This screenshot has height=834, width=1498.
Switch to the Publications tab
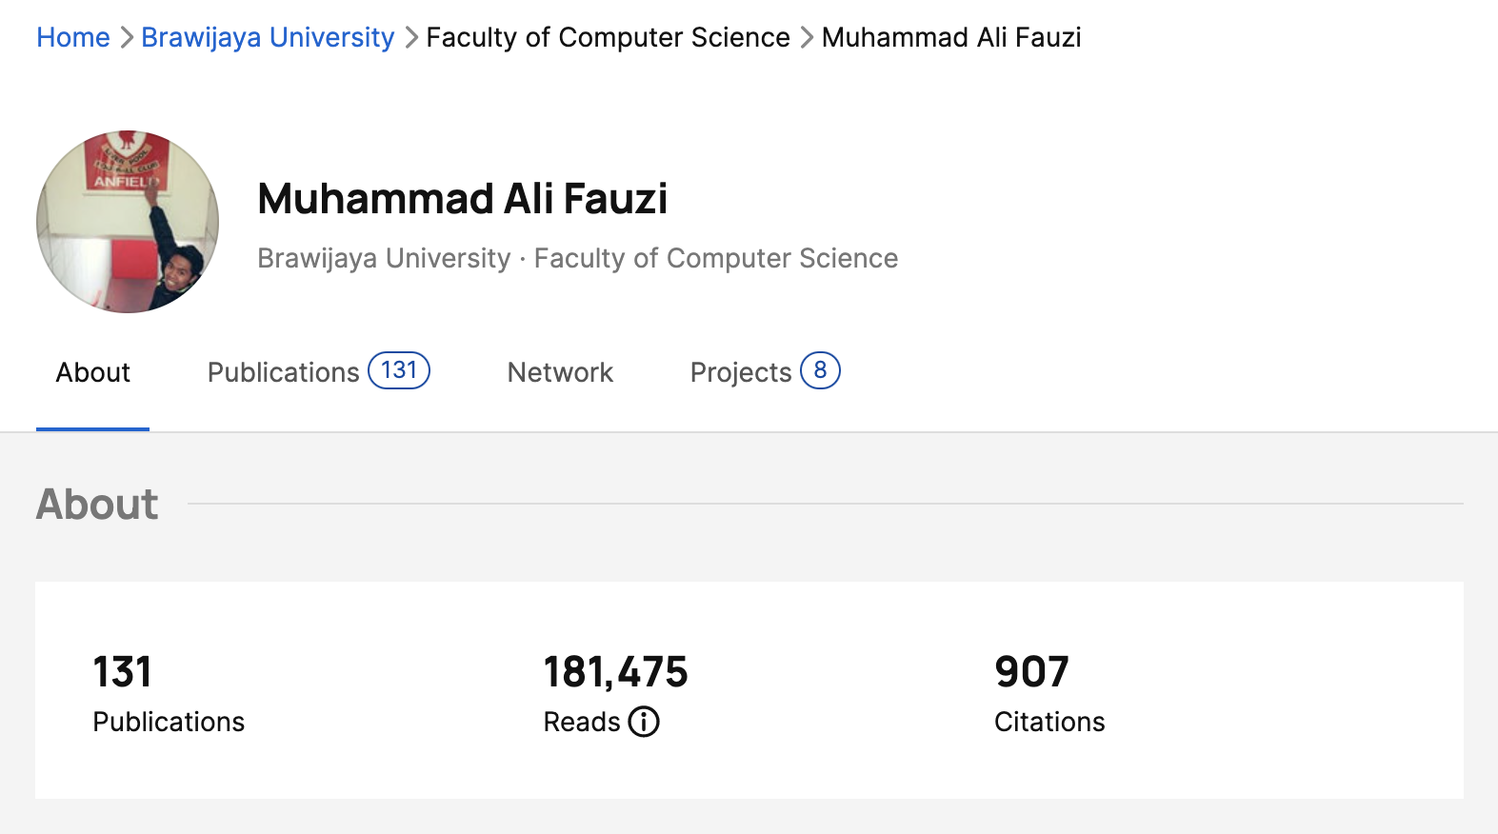coord(283,372)
